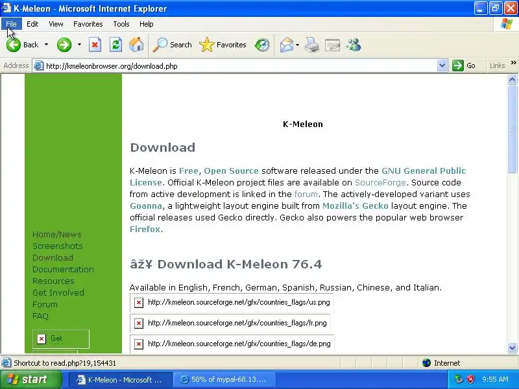
Task: Click the page icon in the address bar
Action: point(38,66)
